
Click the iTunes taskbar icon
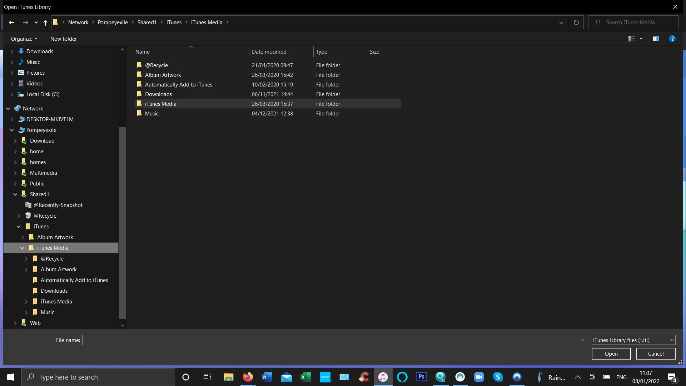pyautogui.click(x=383, y=377)
